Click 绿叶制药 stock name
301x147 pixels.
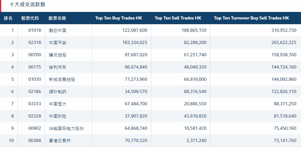coord(58,92)
